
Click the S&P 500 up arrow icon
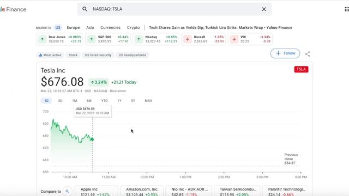[x=91, y=39]
